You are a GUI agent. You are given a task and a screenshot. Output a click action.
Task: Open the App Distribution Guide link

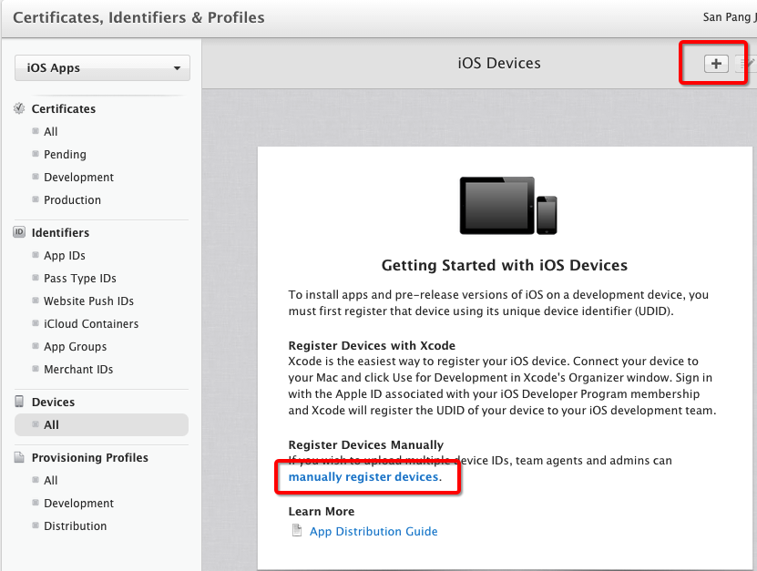pos(373,531)
